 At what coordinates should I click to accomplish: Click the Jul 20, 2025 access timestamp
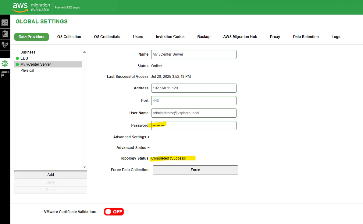171,77
